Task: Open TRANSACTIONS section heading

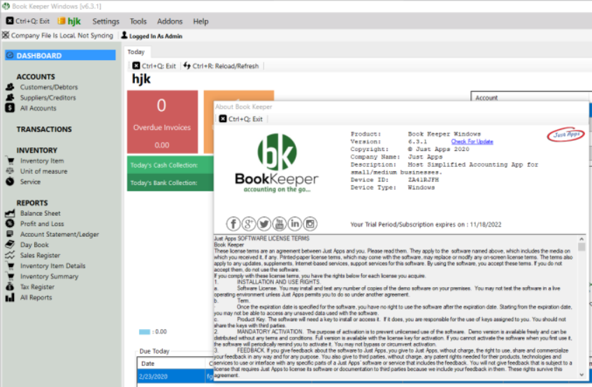Action: [44, 129]
